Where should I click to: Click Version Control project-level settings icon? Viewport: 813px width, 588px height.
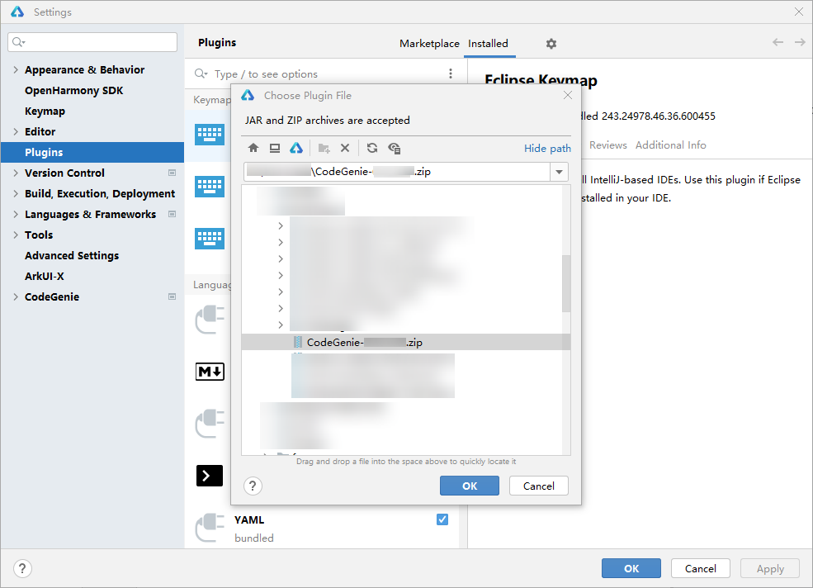tap(173, 173)
